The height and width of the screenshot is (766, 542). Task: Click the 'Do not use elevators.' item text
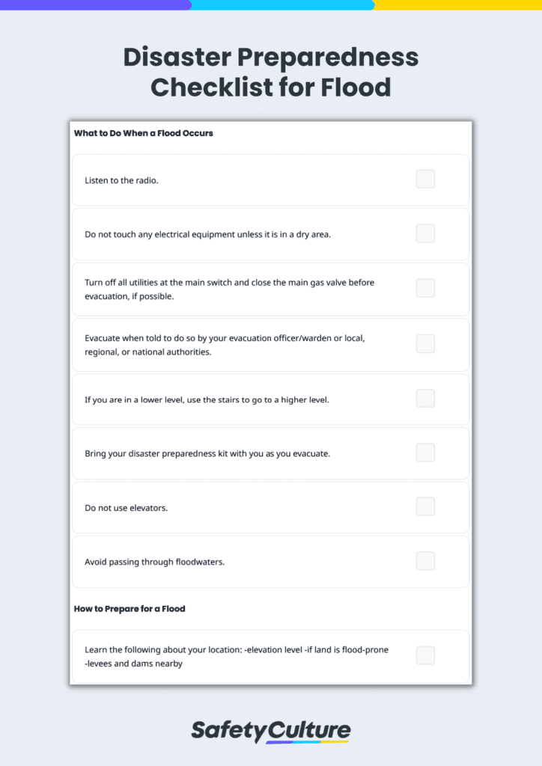click(126, 508)
